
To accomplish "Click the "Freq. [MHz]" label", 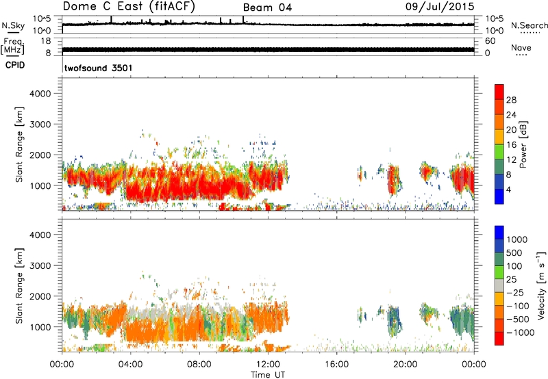I will (x=12, y=46).
